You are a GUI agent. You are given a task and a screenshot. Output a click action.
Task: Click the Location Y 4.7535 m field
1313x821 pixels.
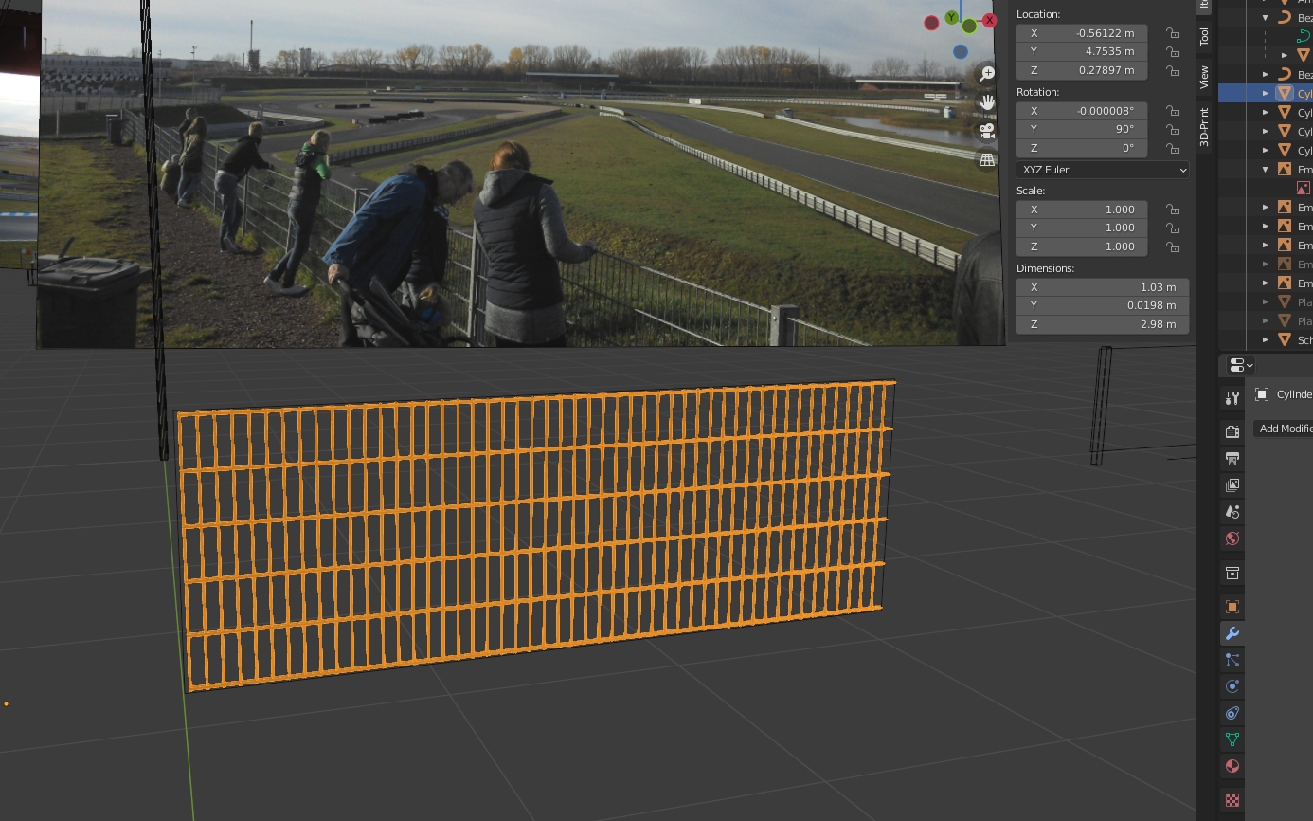(1082, 52)
